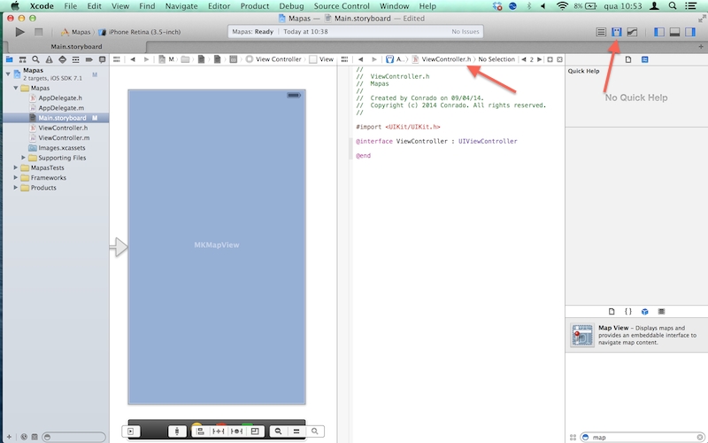Open the assistant editor related items menu
The width and height of the screenshot is (708, 443).
click(x=344, y=59)
